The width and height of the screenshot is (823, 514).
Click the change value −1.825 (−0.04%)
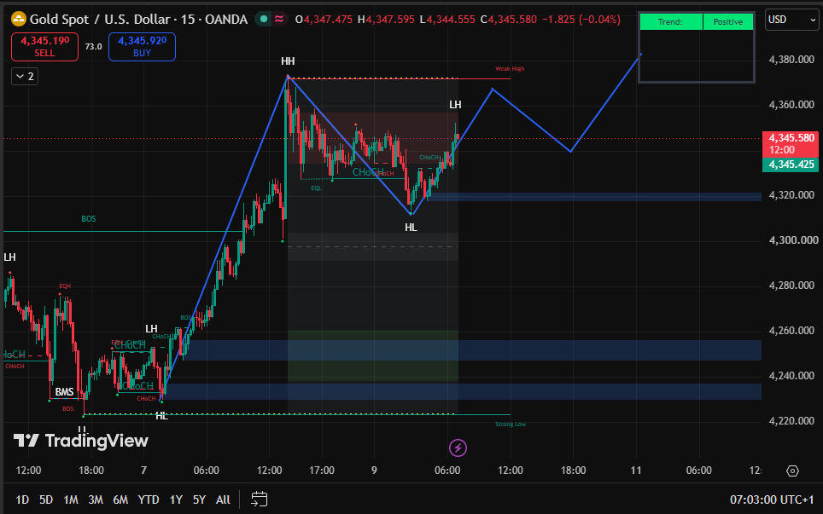pyautogui.click(x=581, y=20)
